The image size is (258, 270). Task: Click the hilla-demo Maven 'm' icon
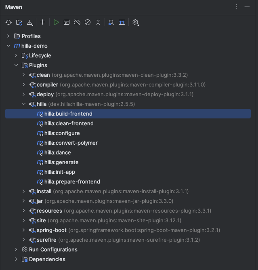(x=17, y=46)
